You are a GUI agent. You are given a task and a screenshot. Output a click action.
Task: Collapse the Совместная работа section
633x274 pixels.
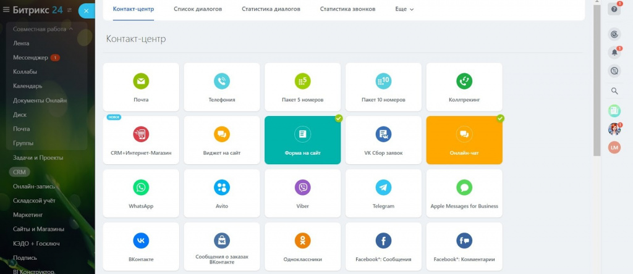pyautogui.click(x=43, y=29)
